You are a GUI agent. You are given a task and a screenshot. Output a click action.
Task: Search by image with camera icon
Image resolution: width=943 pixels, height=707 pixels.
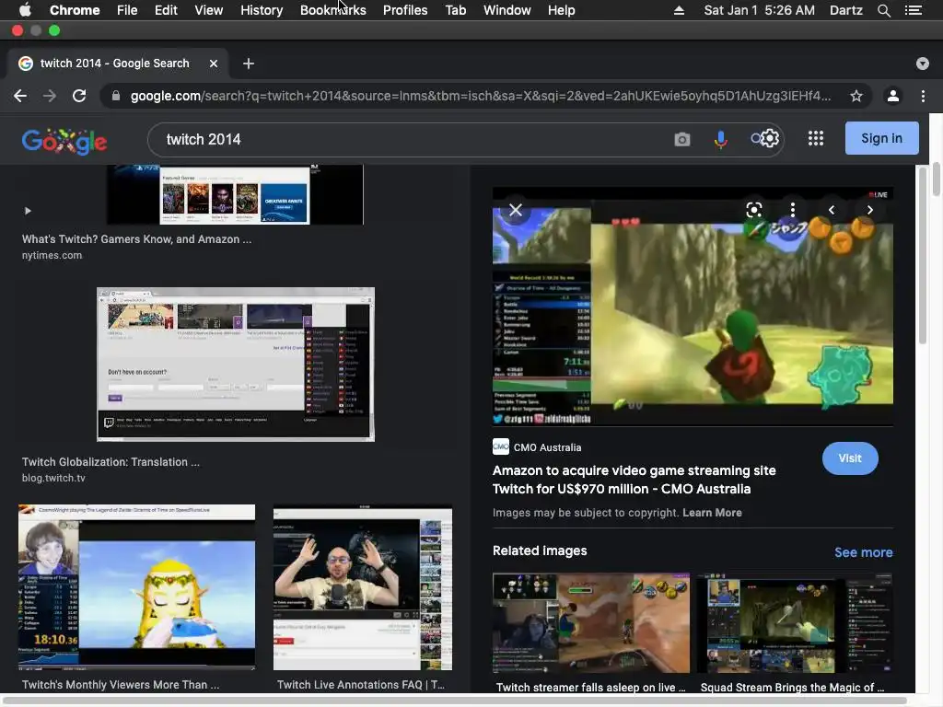click(682, 140)
